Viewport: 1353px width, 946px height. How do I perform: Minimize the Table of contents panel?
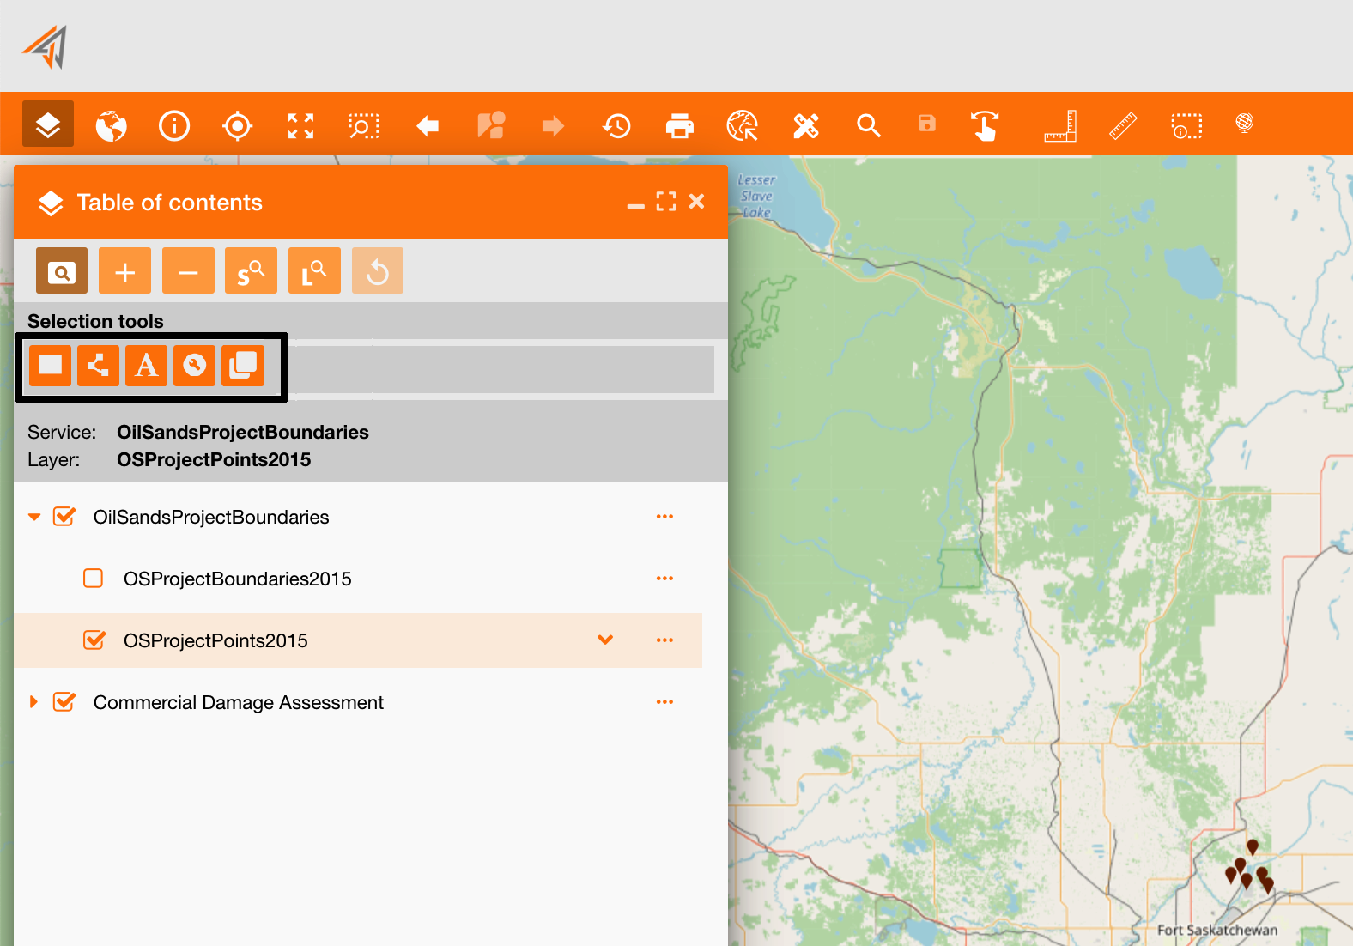(636, 206)
